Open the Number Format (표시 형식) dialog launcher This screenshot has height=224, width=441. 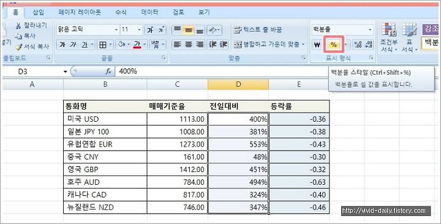click(x=371, y=58)
